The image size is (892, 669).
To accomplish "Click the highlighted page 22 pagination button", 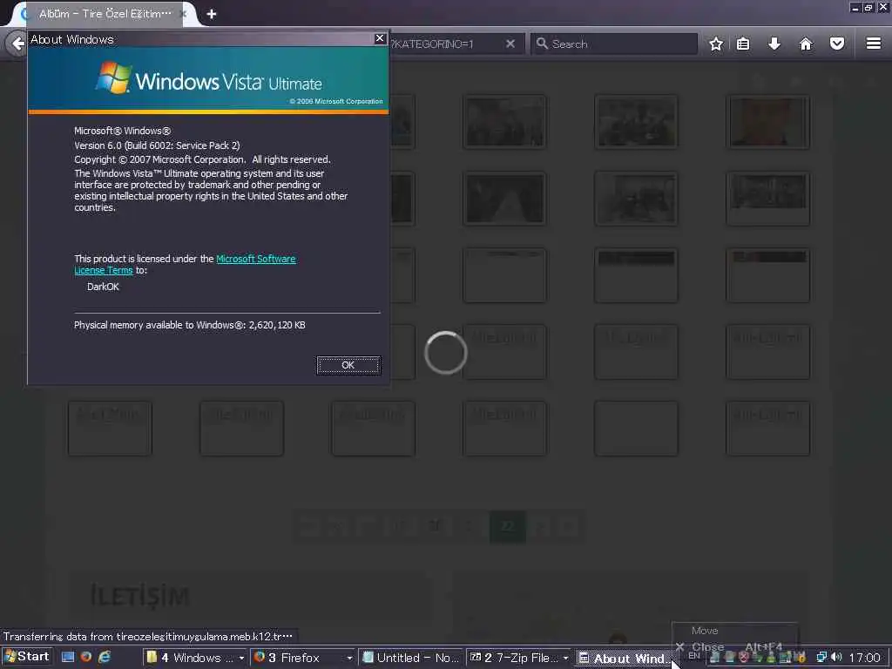I will point(507,527).
